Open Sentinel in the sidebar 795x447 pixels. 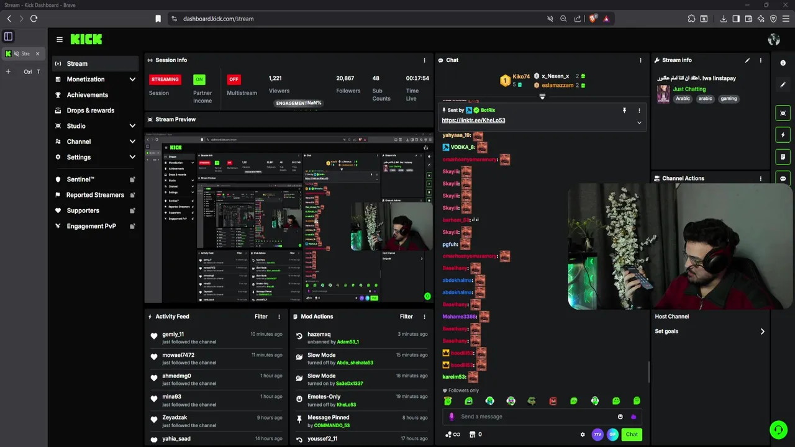(x=94, y=179)
